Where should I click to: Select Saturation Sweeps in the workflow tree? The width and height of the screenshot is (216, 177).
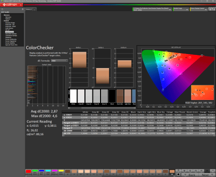(11, 34)
